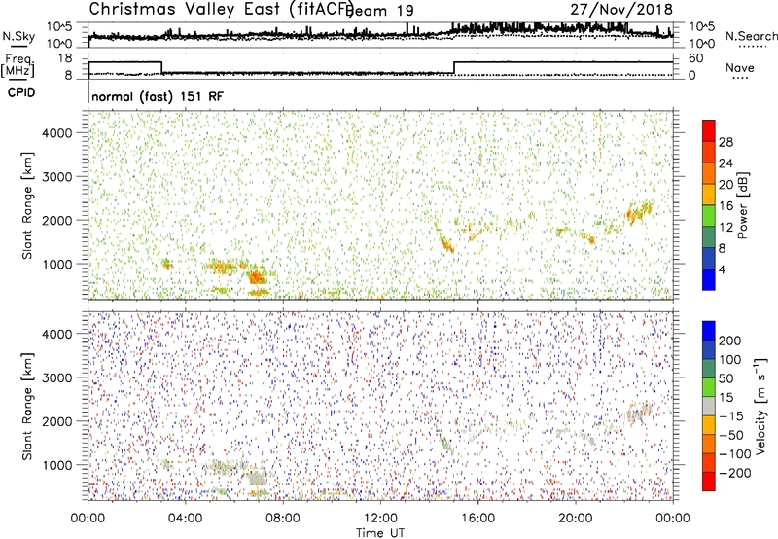Click the light green 12–16 dB Power colorbar segment

point(709,215)
